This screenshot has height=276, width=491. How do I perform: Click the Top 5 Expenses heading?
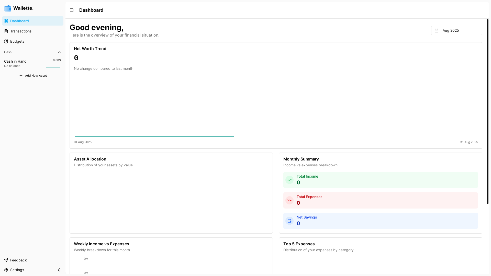[299, 244]
